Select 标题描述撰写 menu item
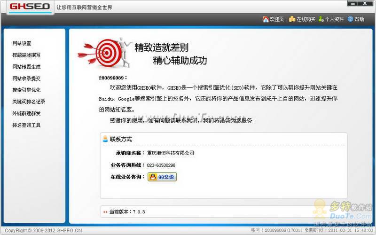Viewport: 376px width, 235px height. pyautogui.click(x=26, y=55)
